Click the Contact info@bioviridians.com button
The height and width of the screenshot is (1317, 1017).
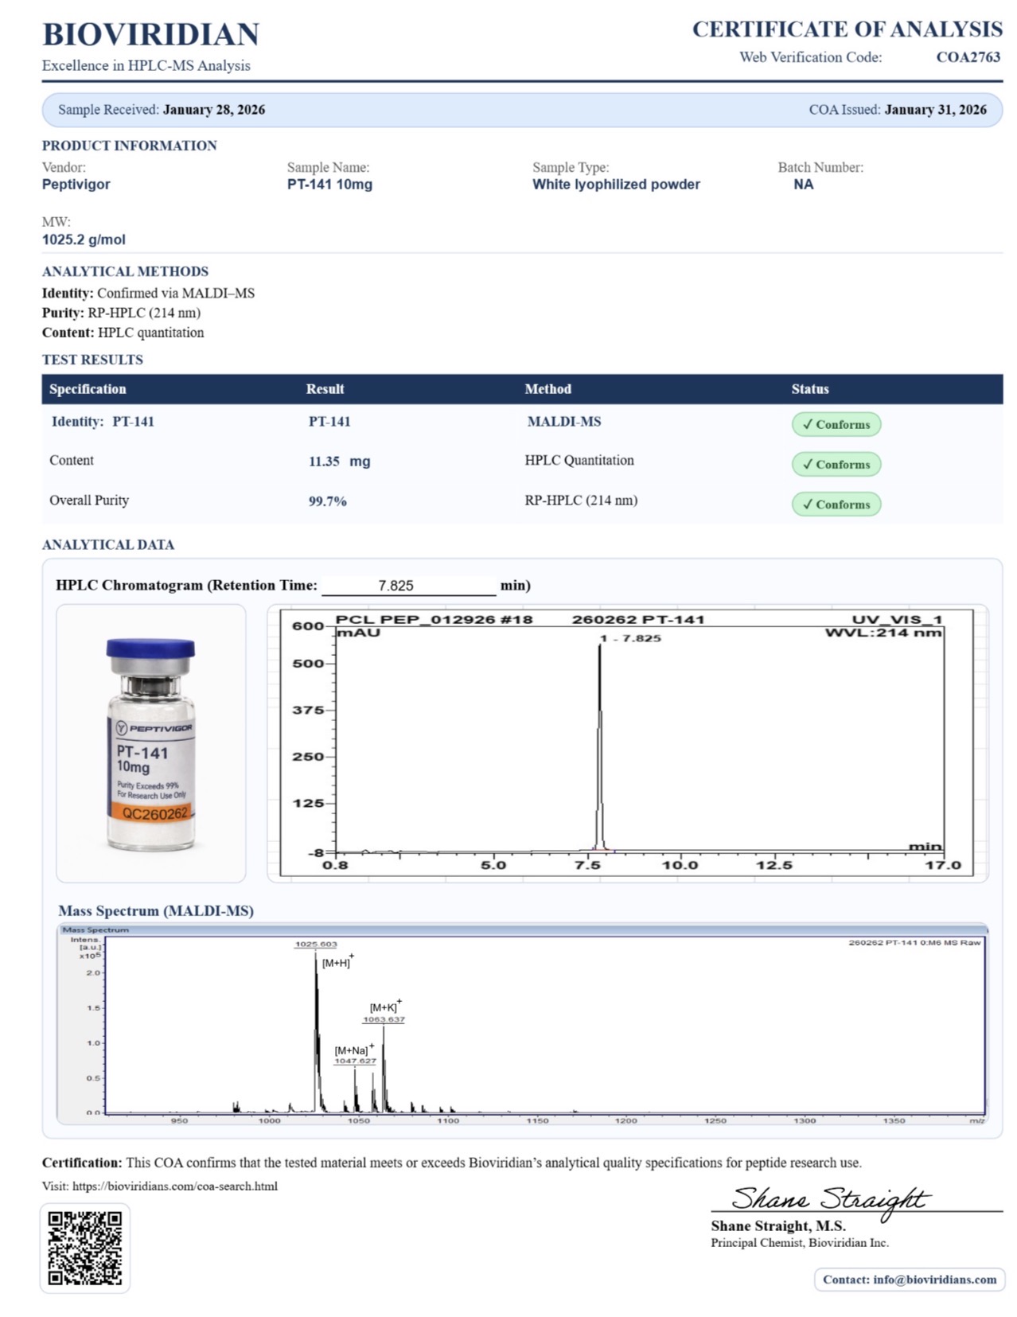pyautogui.click(x=909, y=1280)
